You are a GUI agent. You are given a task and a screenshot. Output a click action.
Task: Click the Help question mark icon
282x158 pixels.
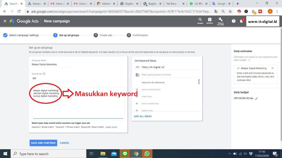[x=234, y=21]
